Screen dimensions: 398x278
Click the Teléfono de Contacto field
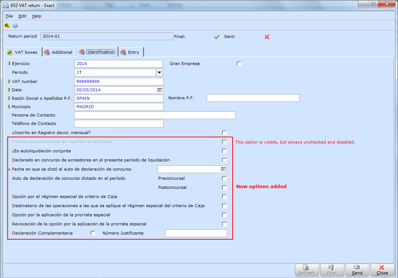point(119,123)
